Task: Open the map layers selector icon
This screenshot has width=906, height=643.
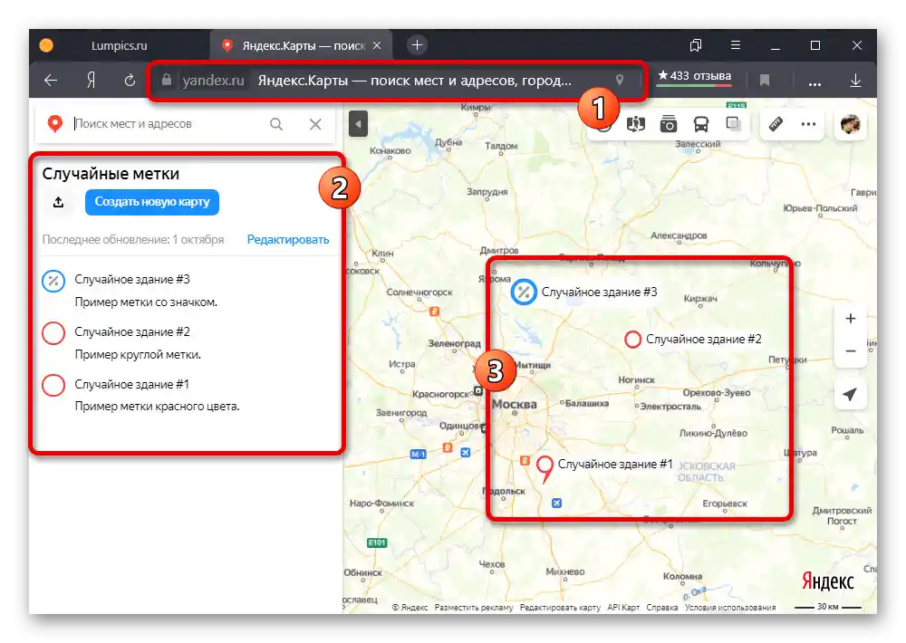Action: pos(733,124)
